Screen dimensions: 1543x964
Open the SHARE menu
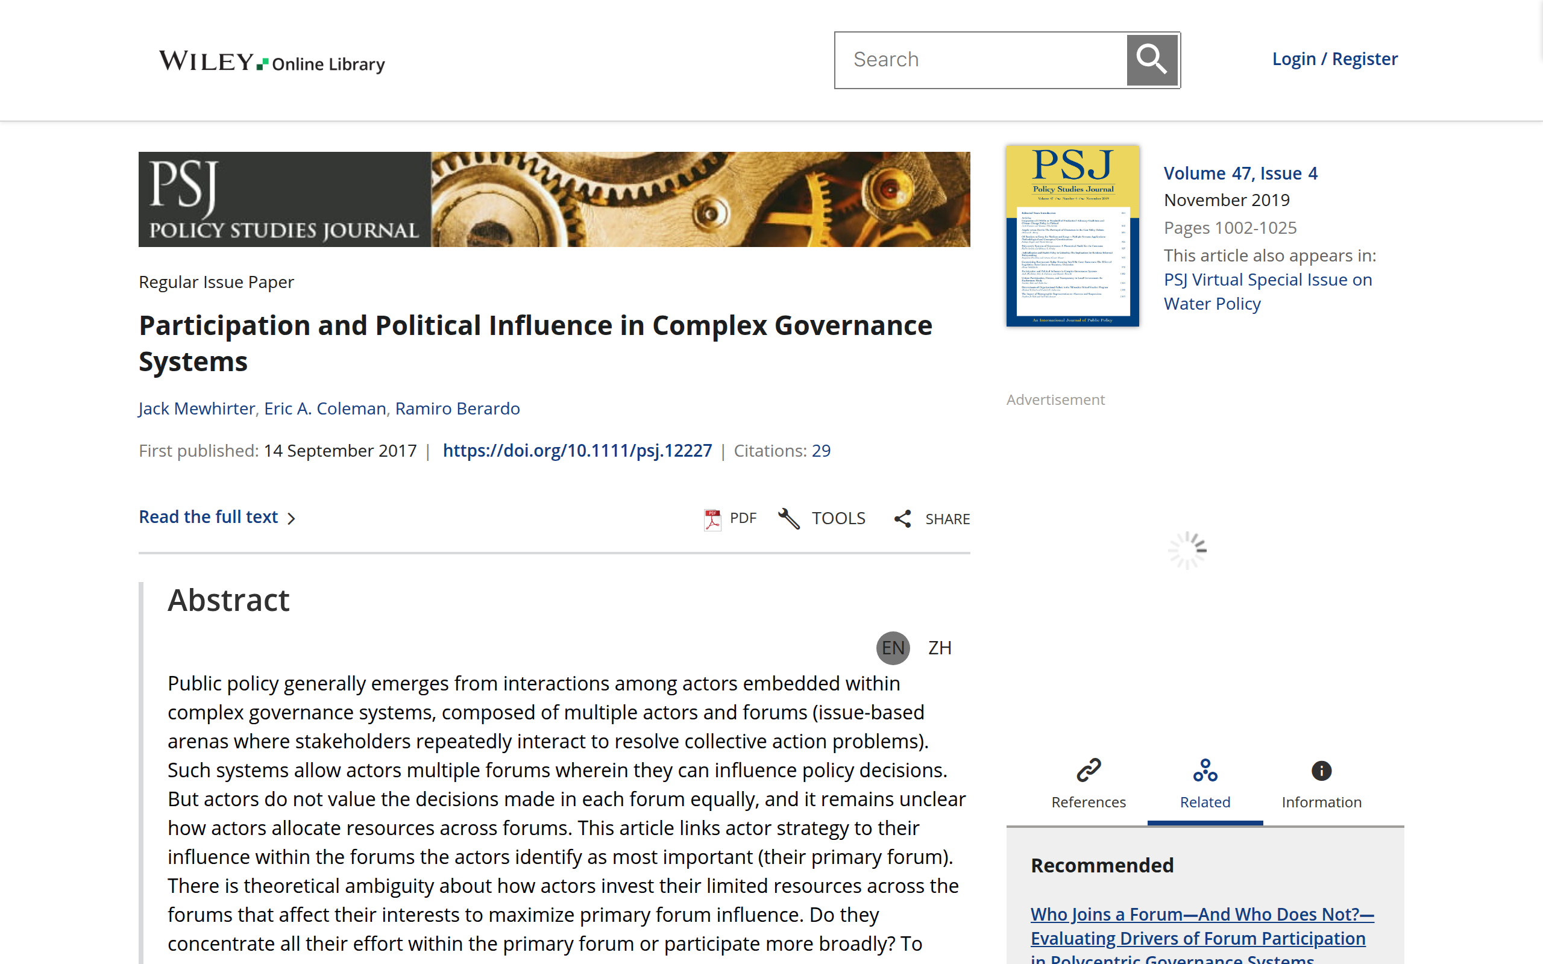click(x=932, y=519)
